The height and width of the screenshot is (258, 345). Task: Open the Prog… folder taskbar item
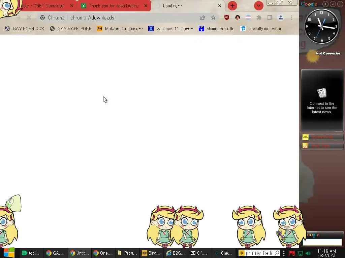127,253
